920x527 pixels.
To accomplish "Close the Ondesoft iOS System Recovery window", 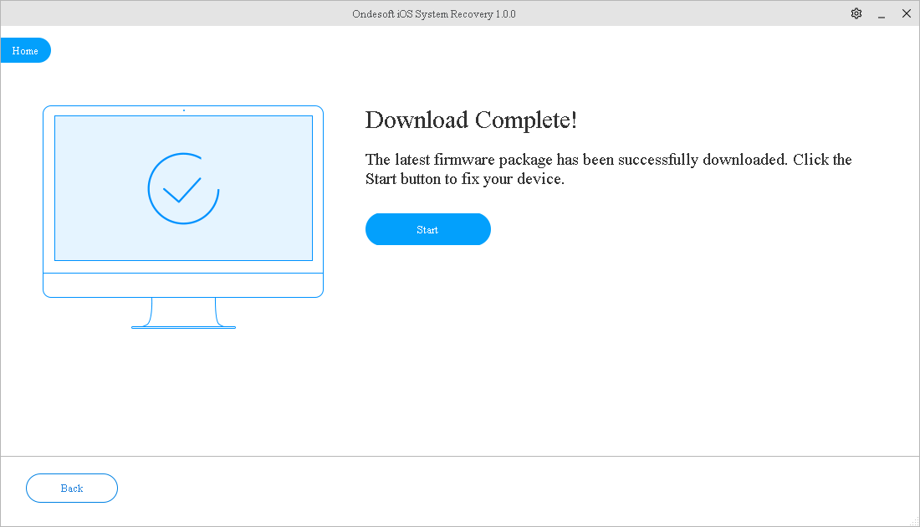I will [x=906, y=13].
